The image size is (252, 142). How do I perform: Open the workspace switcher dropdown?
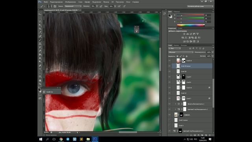pos(200,6)
